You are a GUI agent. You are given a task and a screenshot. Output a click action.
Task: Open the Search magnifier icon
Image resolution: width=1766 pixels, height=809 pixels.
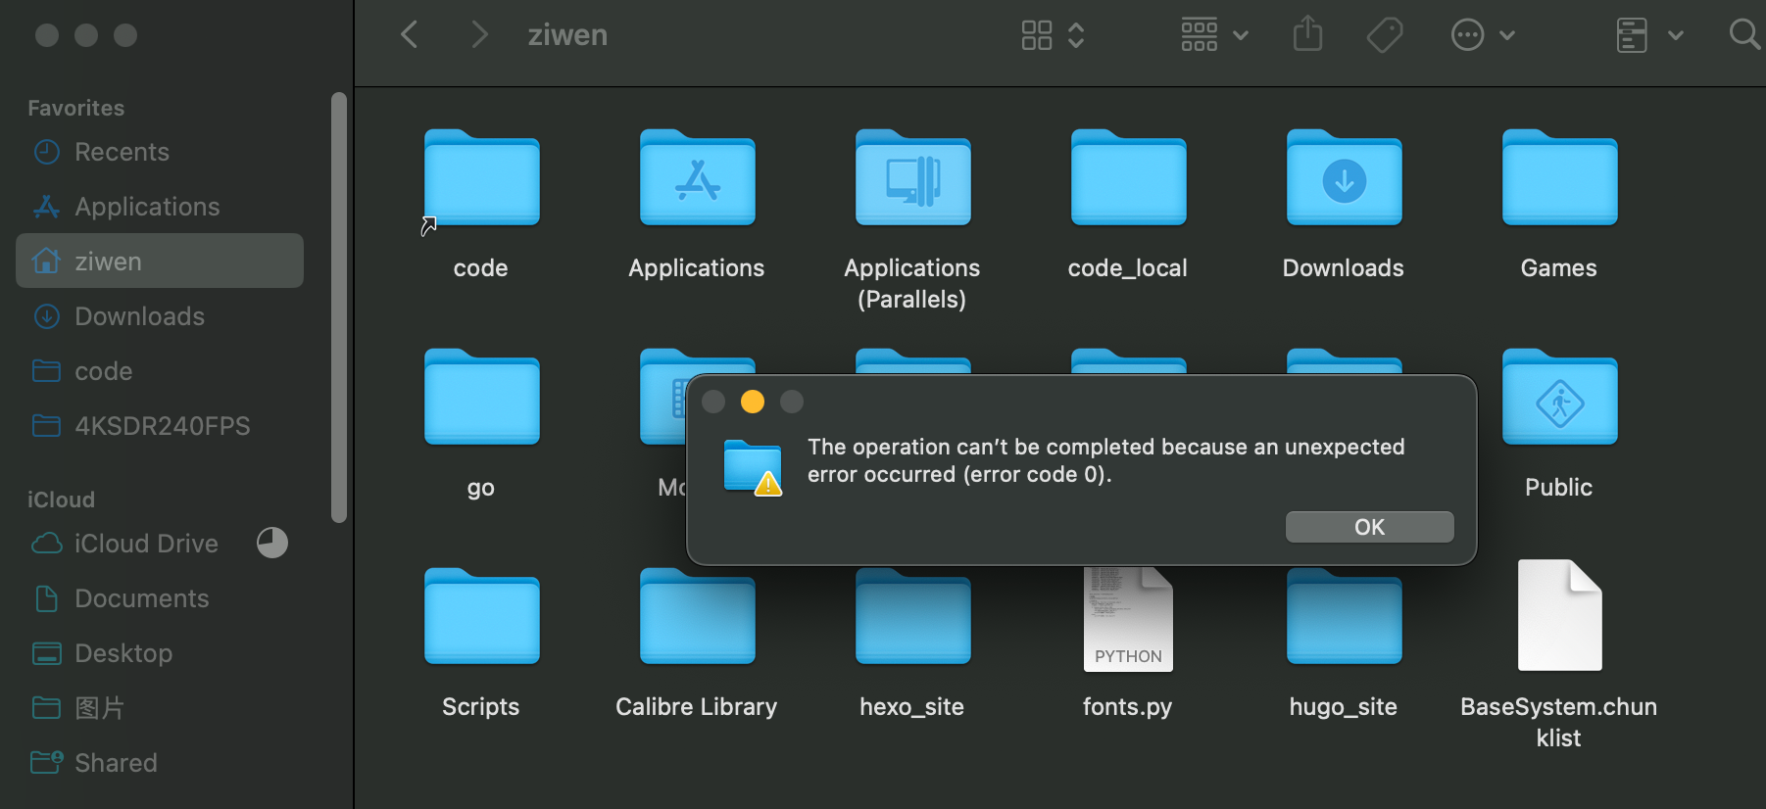(x=1743, y=35)
